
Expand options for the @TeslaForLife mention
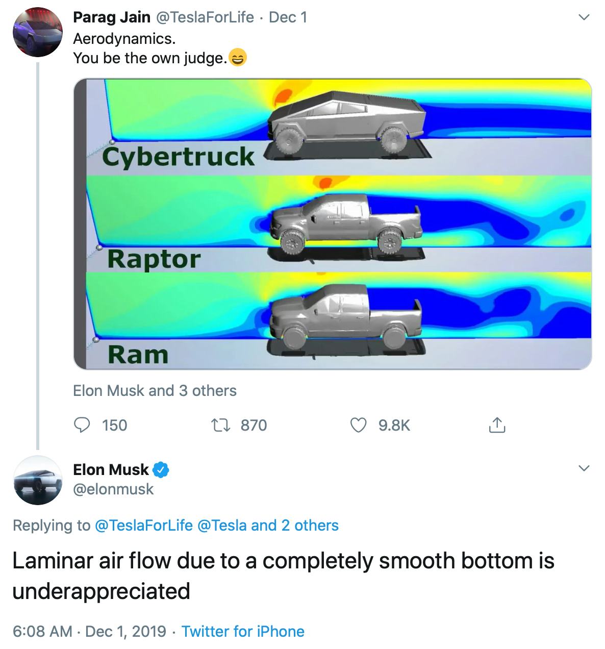coord(144,525)
